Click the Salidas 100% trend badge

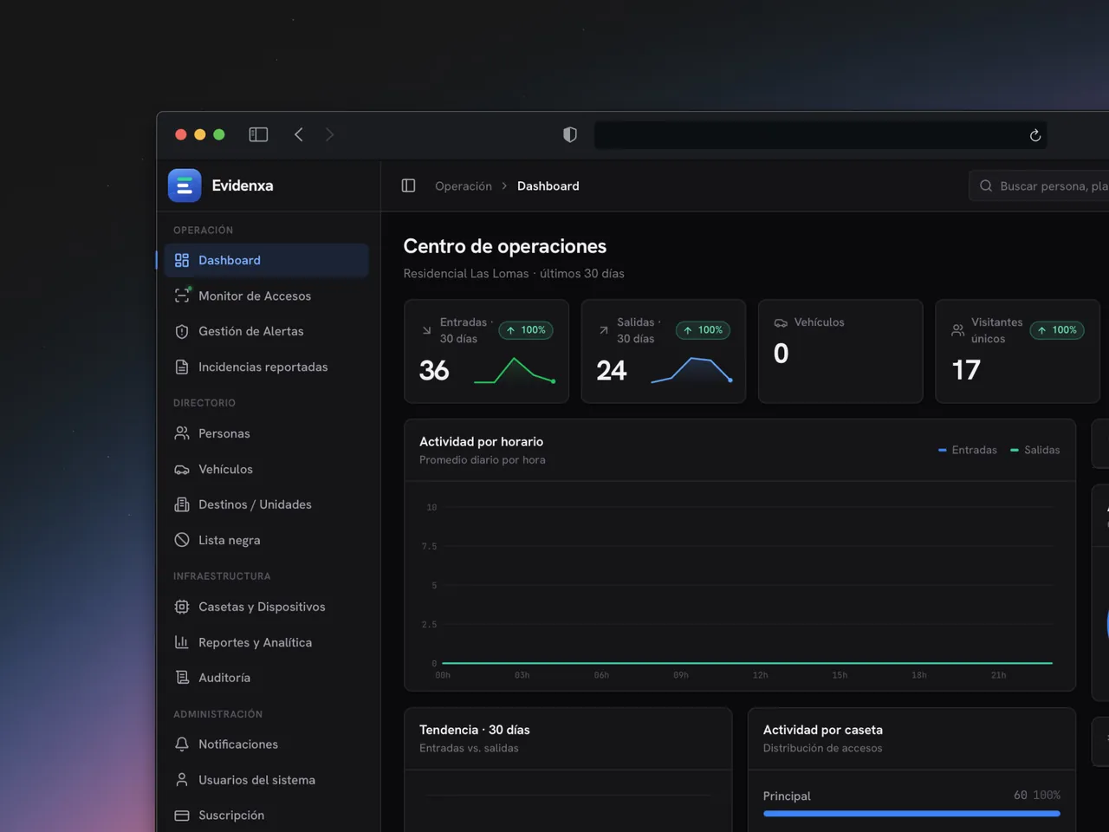point(703,330)
